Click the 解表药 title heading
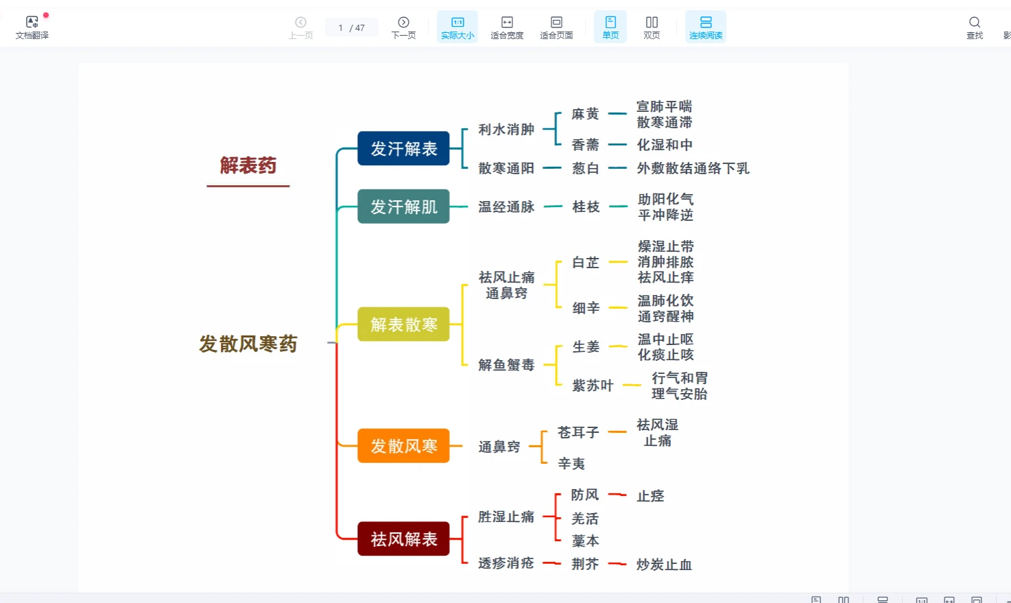This screenshot has width=1011, height=603. pyautogui.click(x=248, y=165)
